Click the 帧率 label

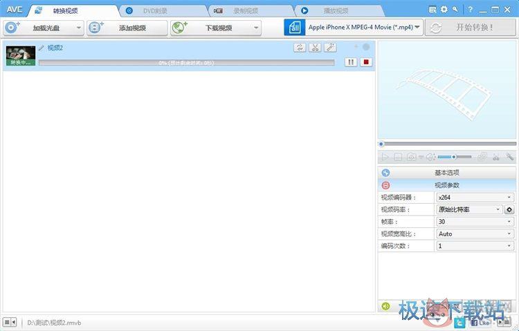[x=390, y=222]
